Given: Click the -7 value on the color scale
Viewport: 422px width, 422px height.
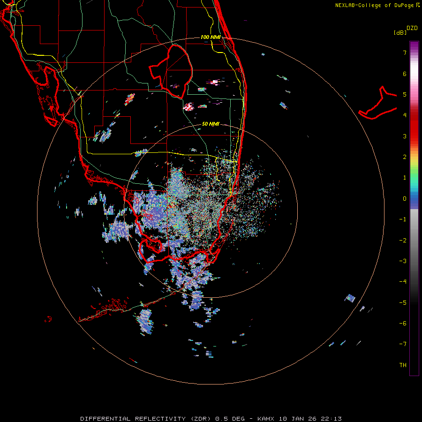Looking at the screenshot, I should click(403, 344).
